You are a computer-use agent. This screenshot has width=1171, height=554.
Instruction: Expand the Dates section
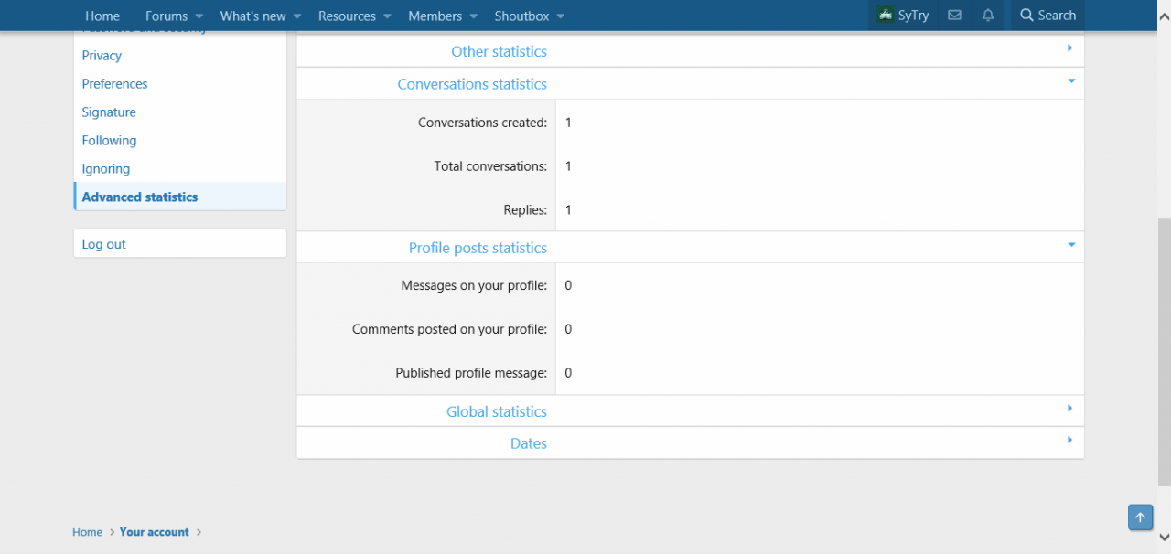[x=1069, y=441]
